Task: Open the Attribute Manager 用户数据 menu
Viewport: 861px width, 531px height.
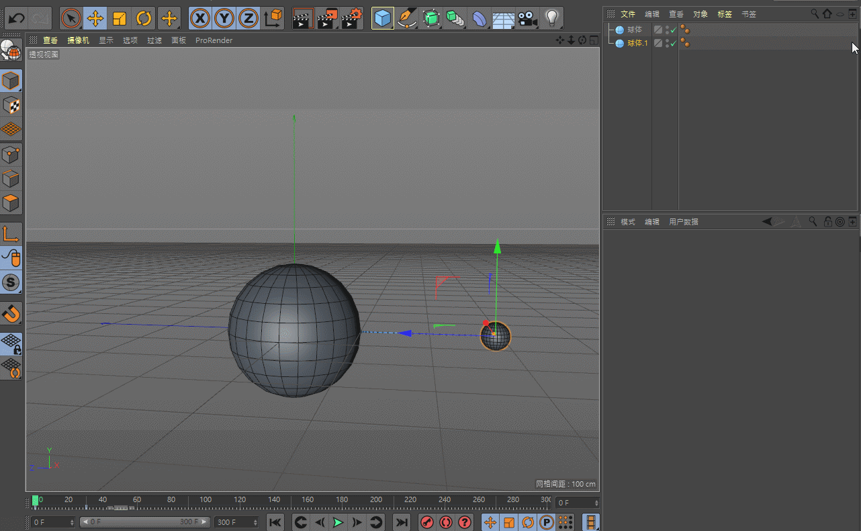Action: click(x=684, y=222)
